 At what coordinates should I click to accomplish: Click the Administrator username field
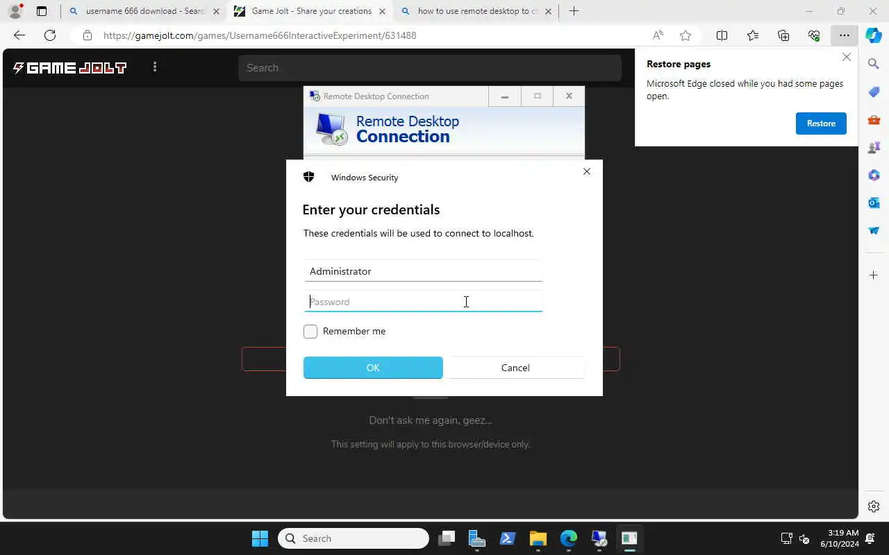click(423, 271)
